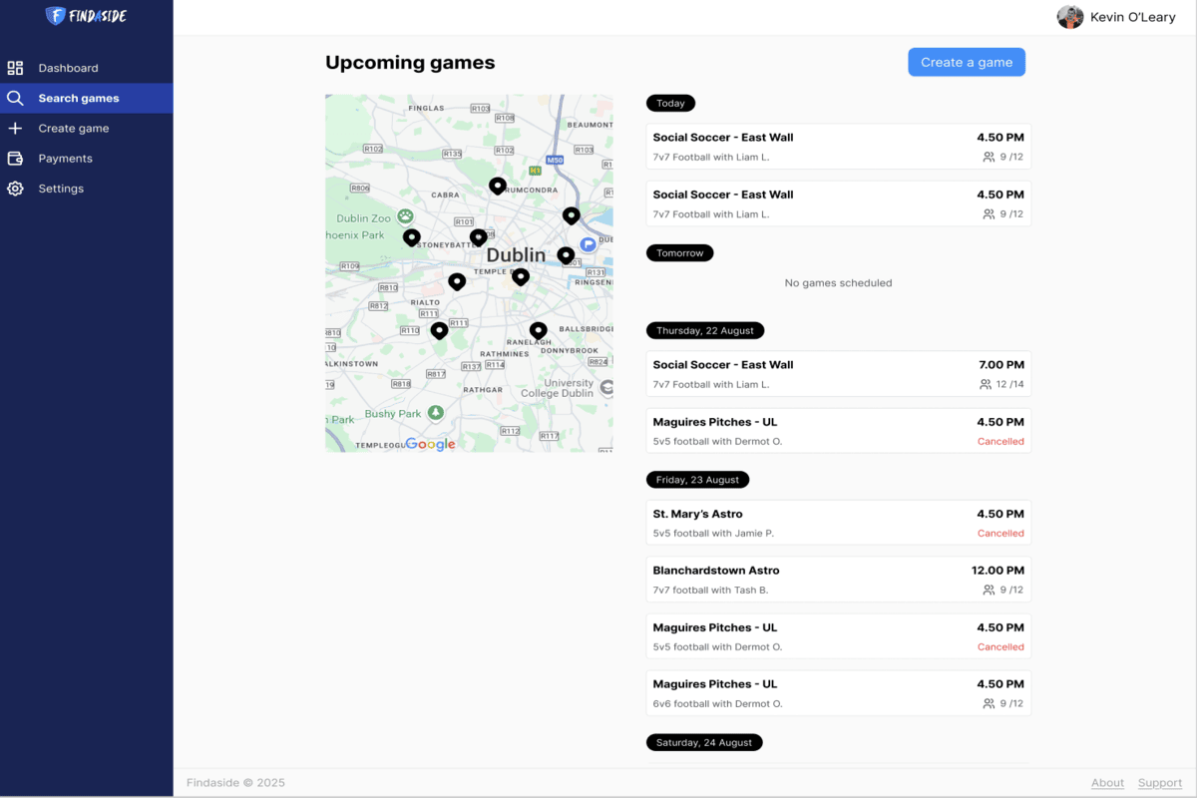Image resolution: width=1197 pixels, height=798 pixels.
Task: Click the Upcoming games heading
Action: pos(410,63)
